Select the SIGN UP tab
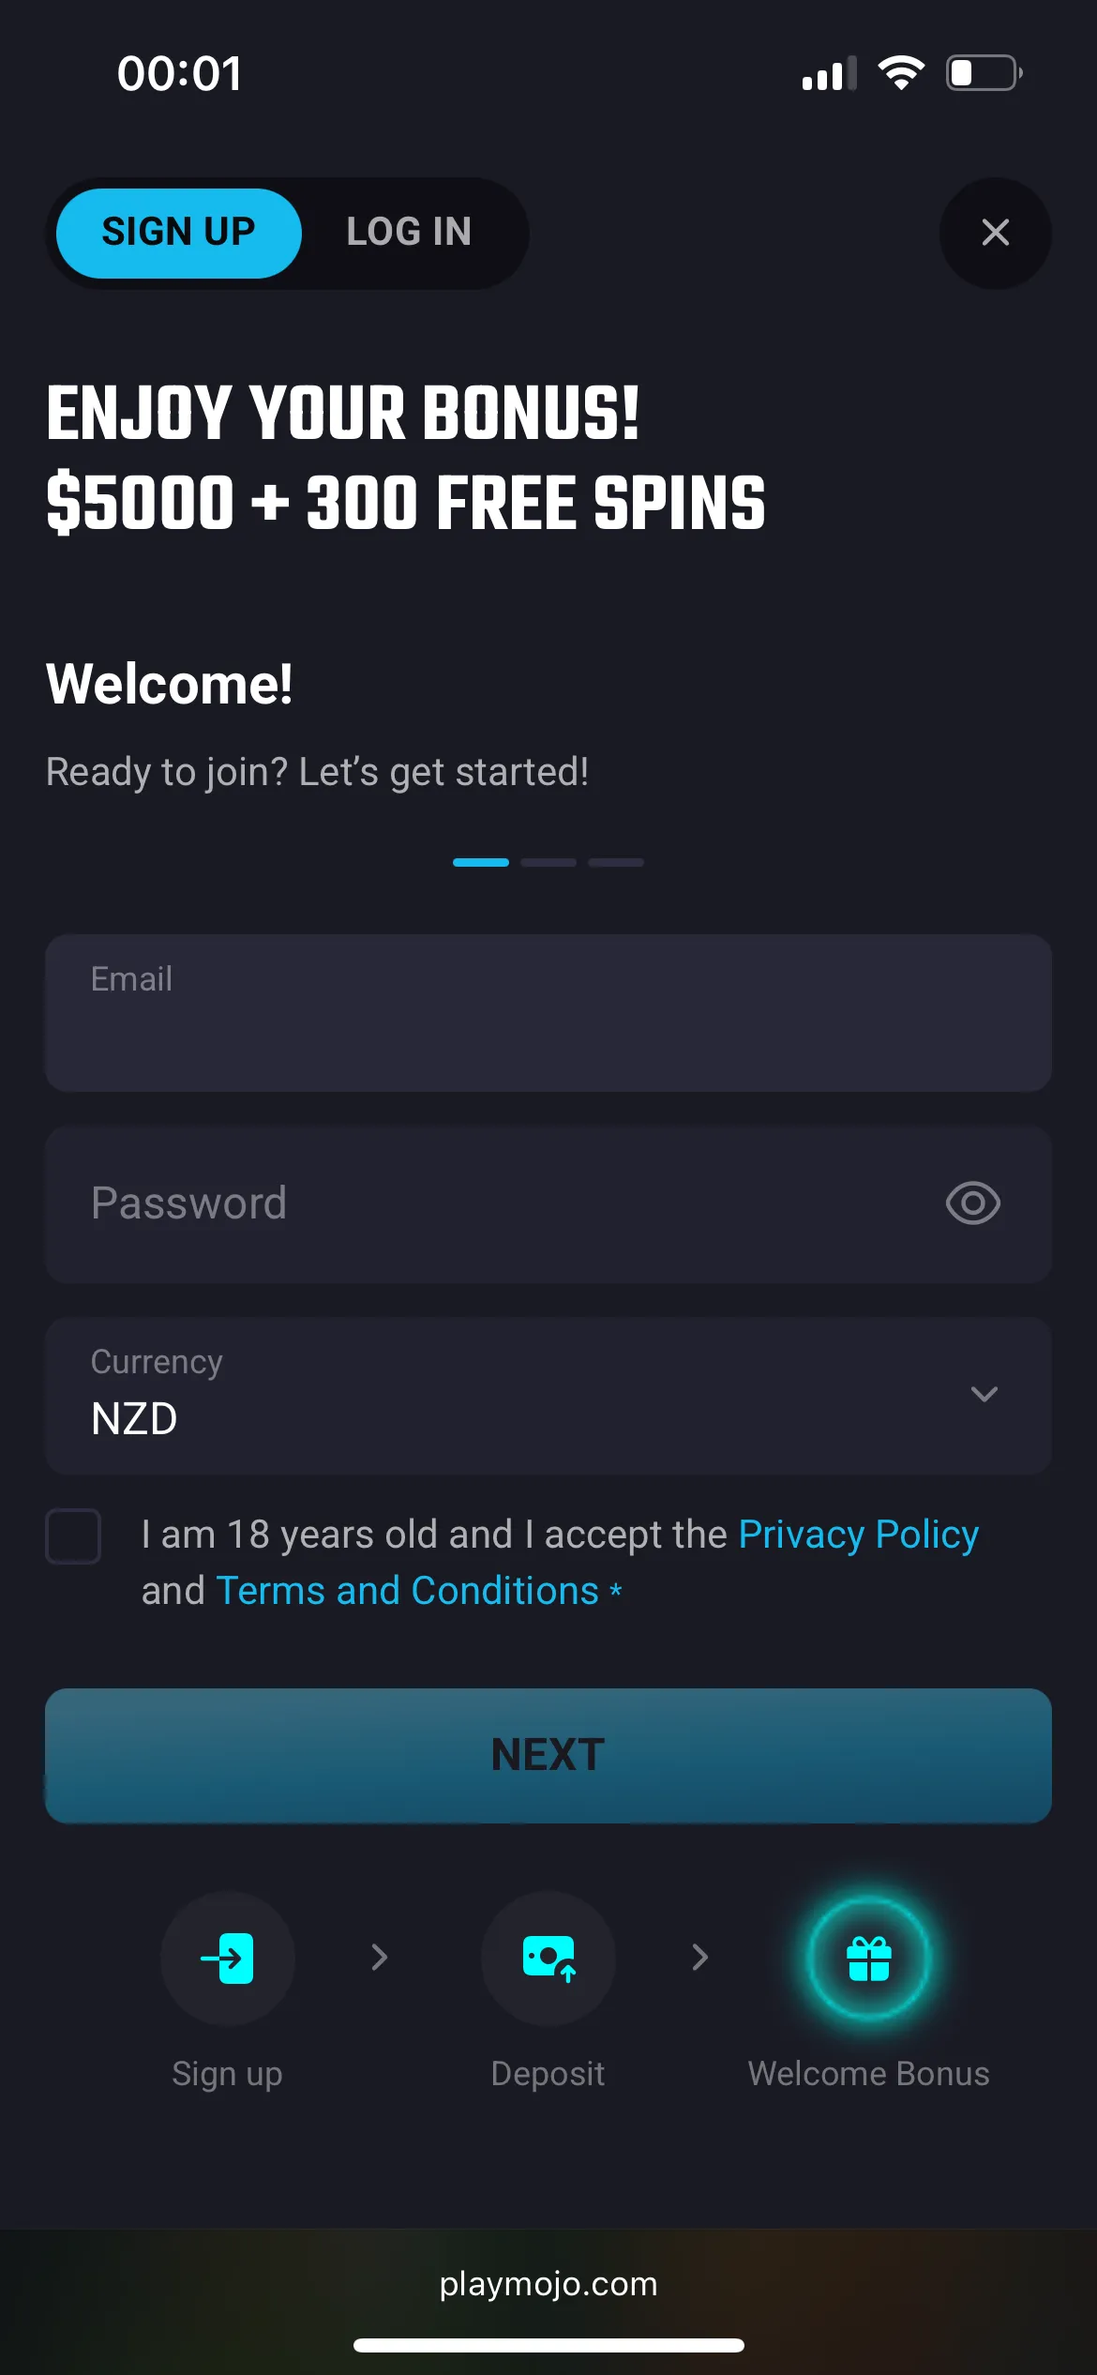Viewport: 1097px width, 2375px height. click(x=179, y=233)
